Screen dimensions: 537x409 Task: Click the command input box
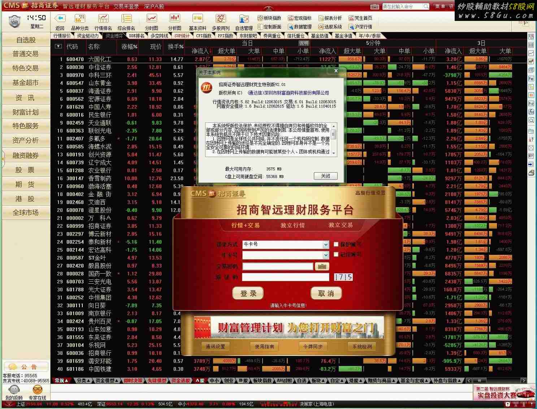pos(402,6)
